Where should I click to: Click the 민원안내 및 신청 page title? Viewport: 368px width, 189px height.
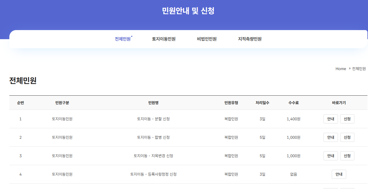[188, 11]
